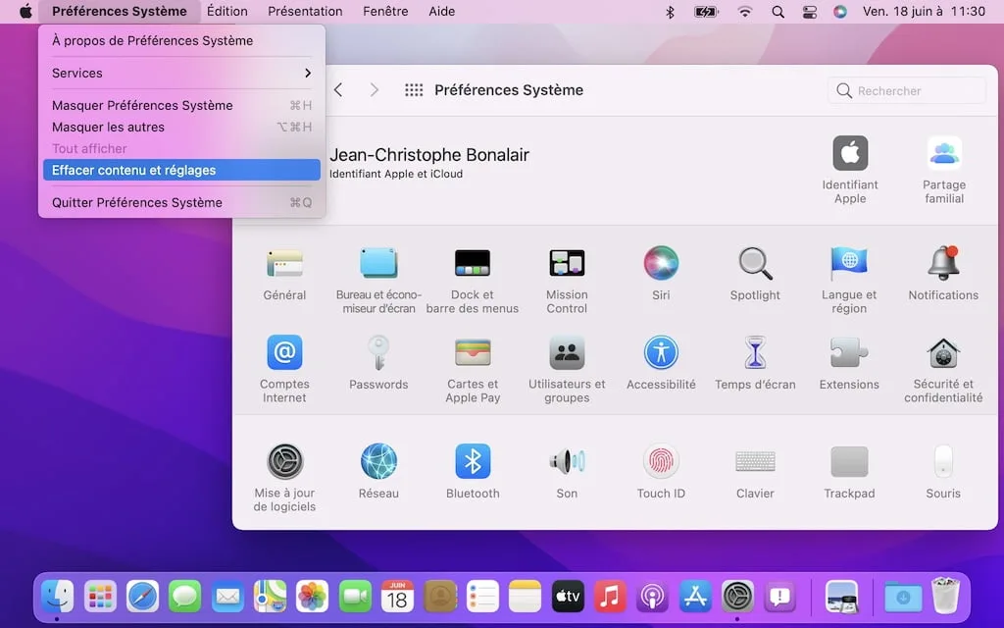Open Messages from the Dock
The width and height of the screenshot is (1004, 628).
click(185, 596)
